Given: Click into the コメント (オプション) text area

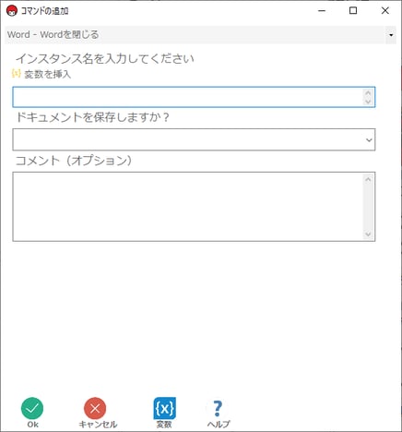Looking at the screenshot, I should [188, 207].
